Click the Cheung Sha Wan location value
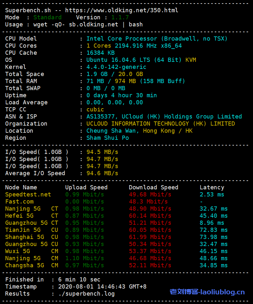 coord(139,131)
